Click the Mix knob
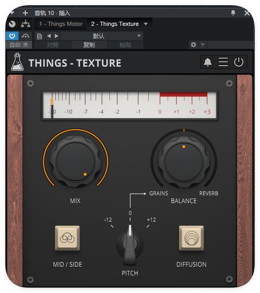This screenshot has width=260, height=293. click(x=75, y=162)
